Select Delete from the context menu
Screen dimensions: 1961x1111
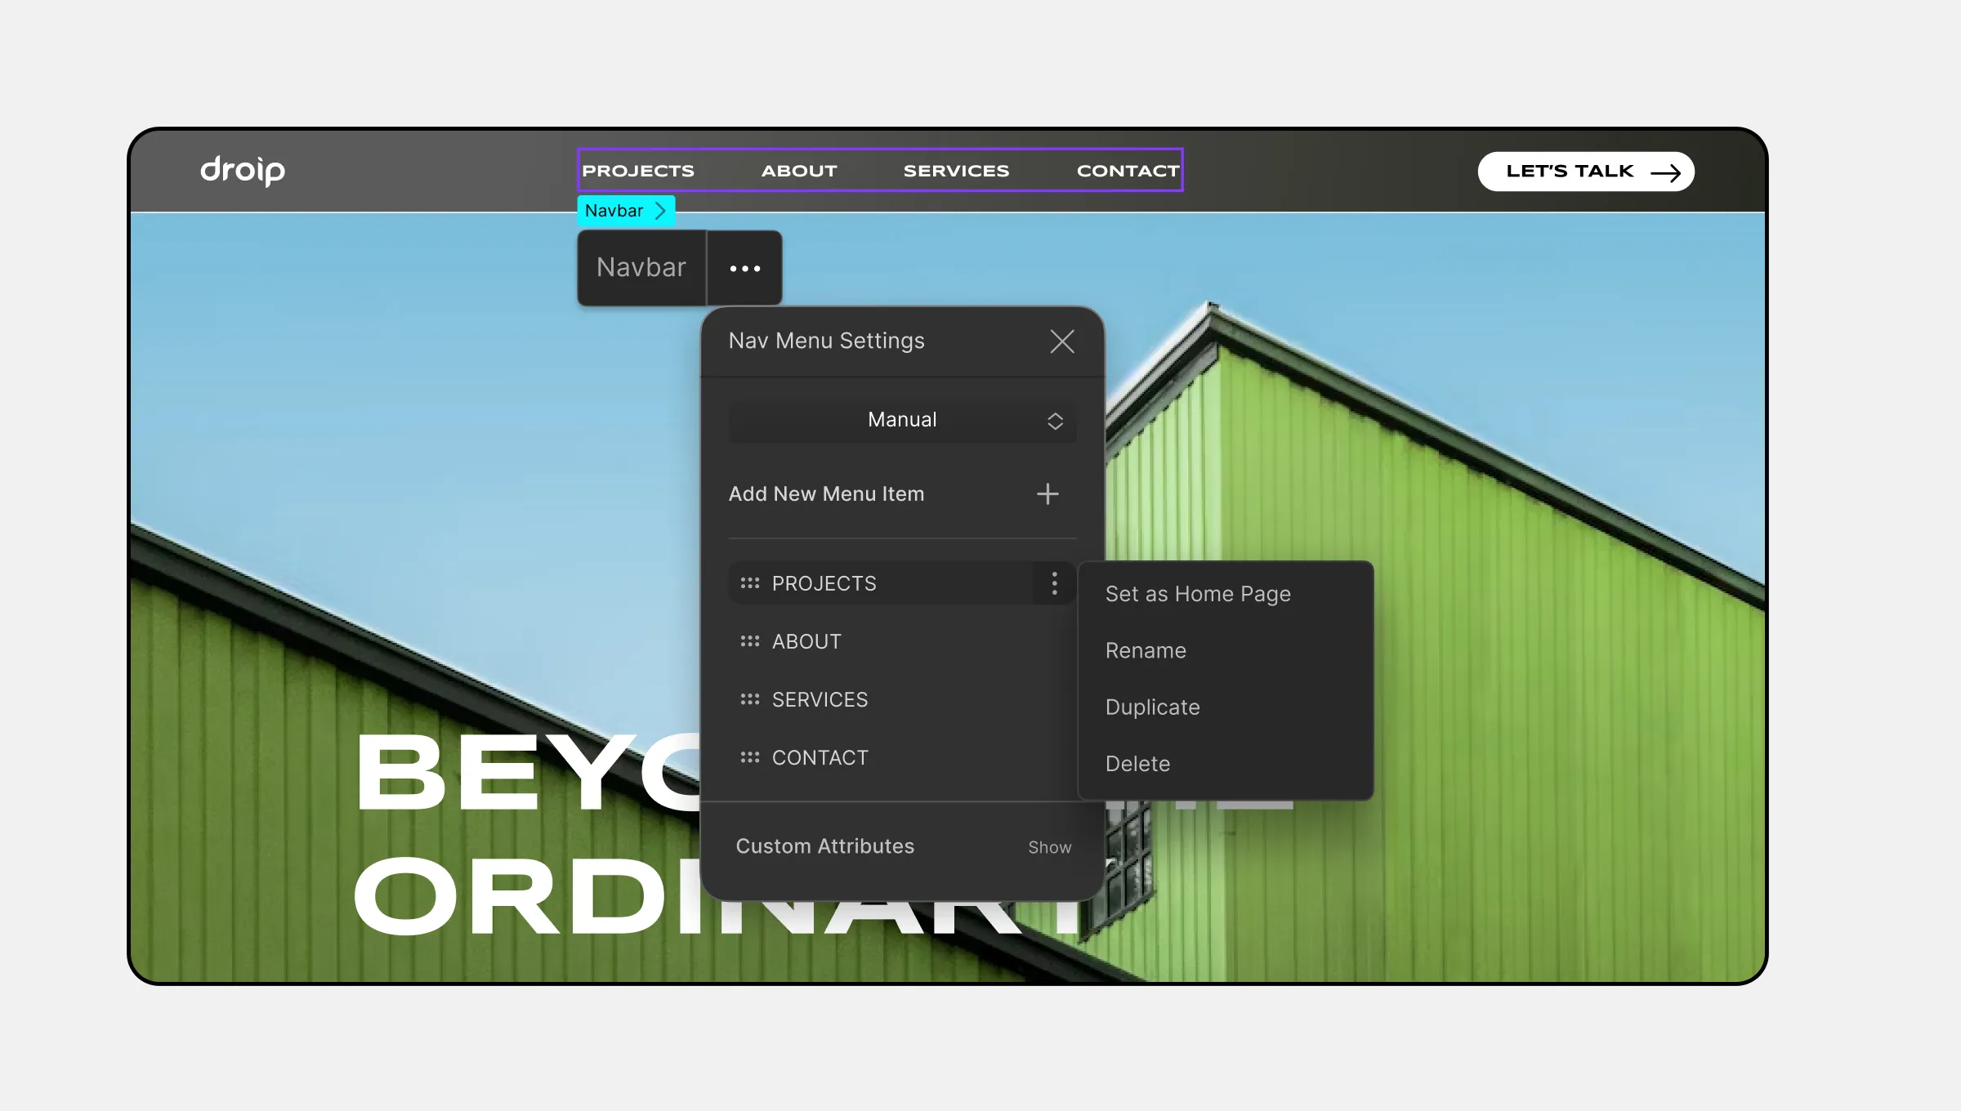pyautogui.click(x=1137, y=762)
